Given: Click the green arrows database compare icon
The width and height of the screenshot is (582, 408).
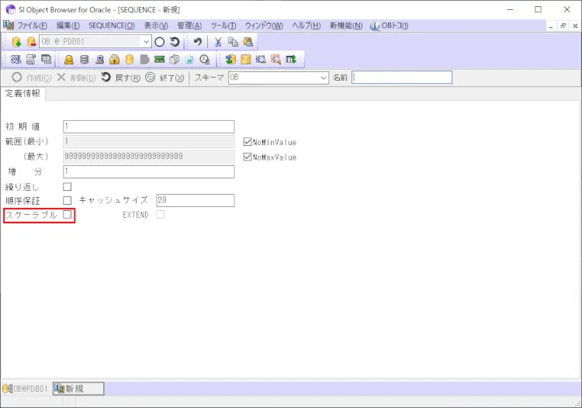Looking at the screenshot, I should pyautogui.click(x=230, y=60).
